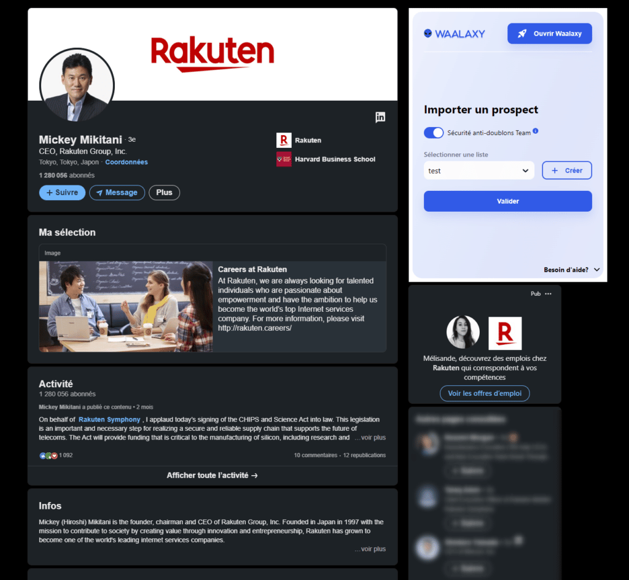Click the LinkedIn icon below the cover banner

coord(380,117)
